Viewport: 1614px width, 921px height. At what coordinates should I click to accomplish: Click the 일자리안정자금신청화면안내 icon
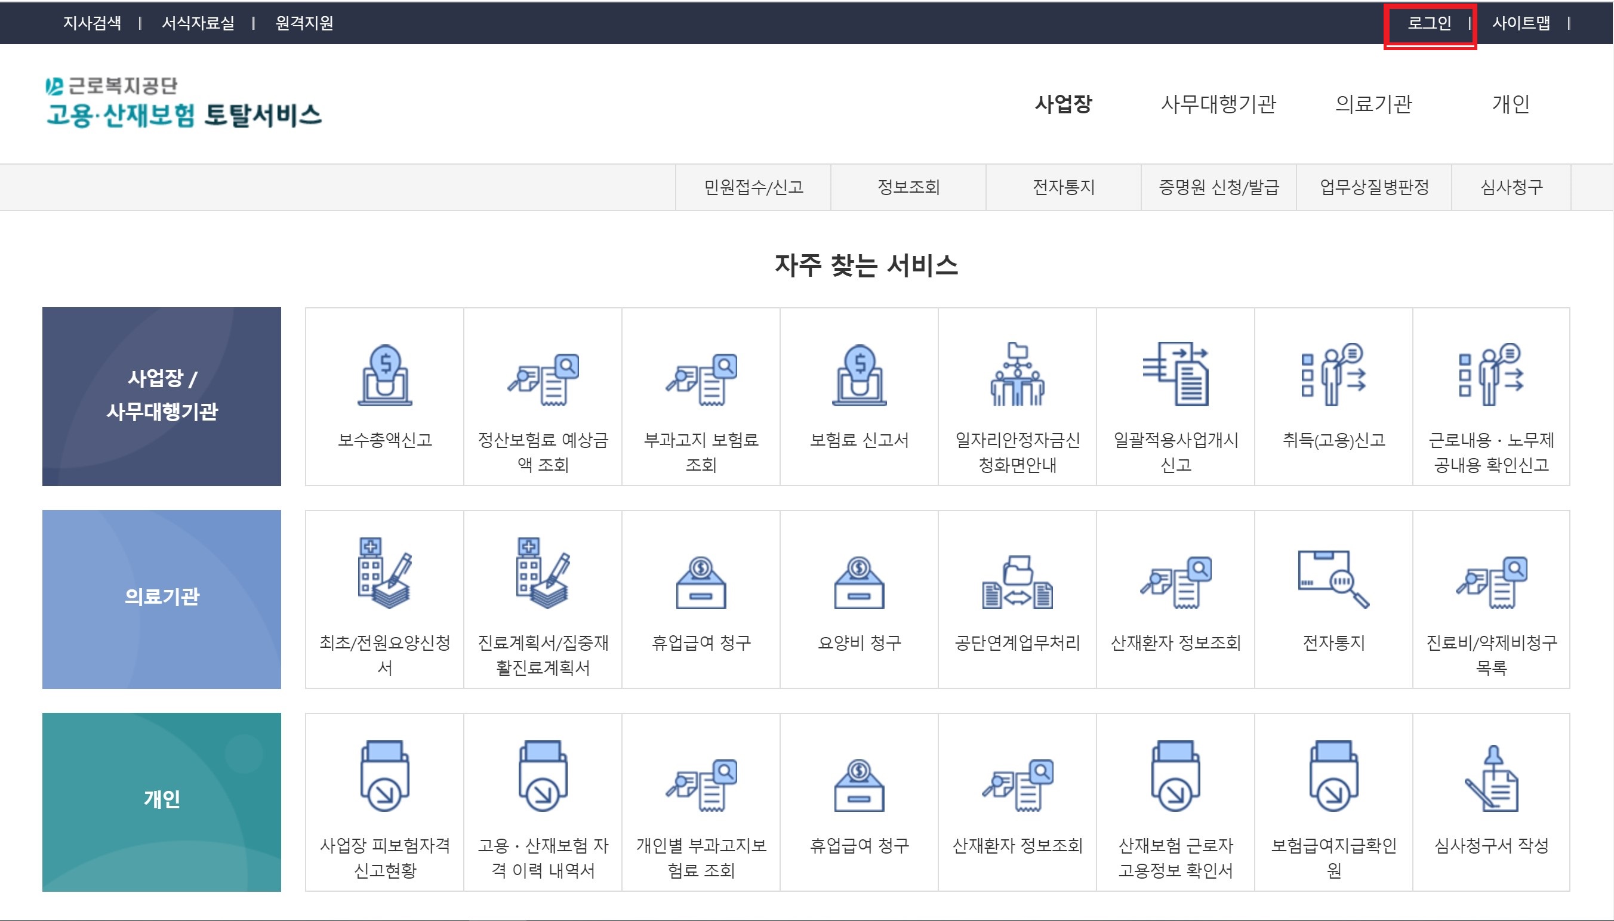1017,375
